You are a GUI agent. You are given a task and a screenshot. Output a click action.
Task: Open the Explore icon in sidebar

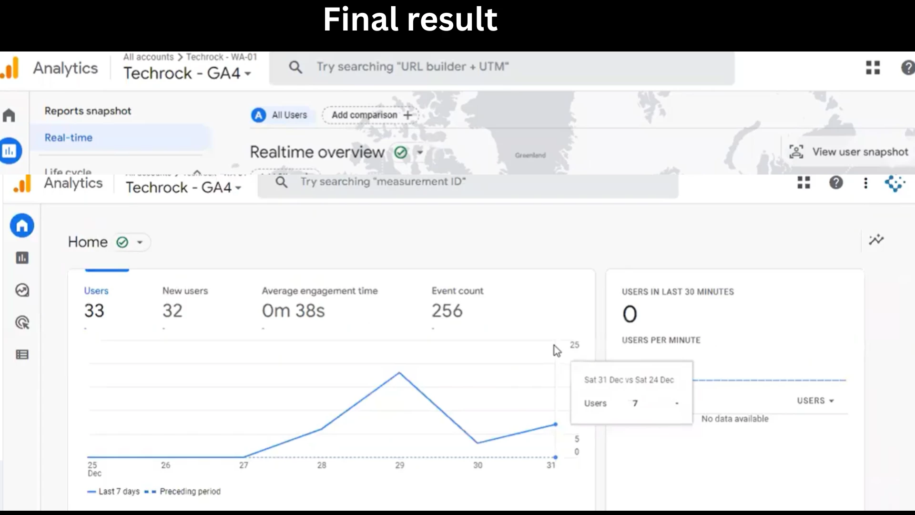(x=22, y=290)
